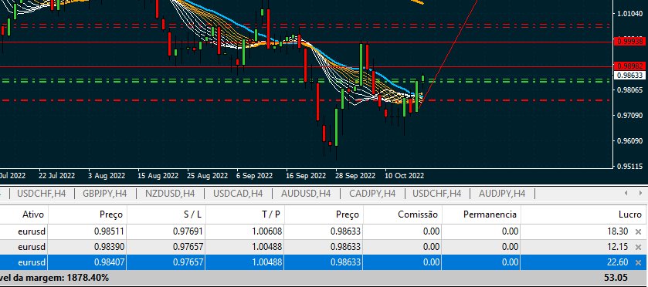This screenshot has height=287, width=648.
Task: Click the 10 Oct 2022 date on time axis
Action: pyautogui.click(x=405, y=175)
